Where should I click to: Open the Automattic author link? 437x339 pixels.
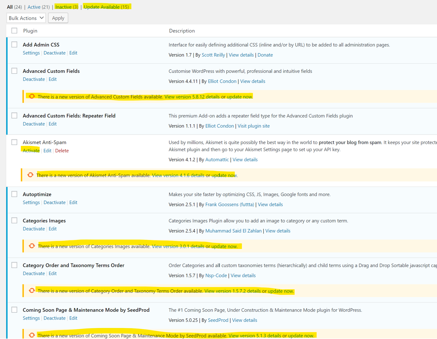click(217, 159)
